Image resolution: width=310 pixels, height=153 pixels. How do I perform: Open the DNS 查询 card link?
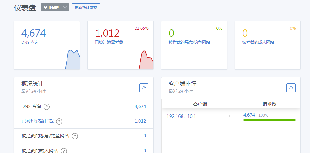30,42
